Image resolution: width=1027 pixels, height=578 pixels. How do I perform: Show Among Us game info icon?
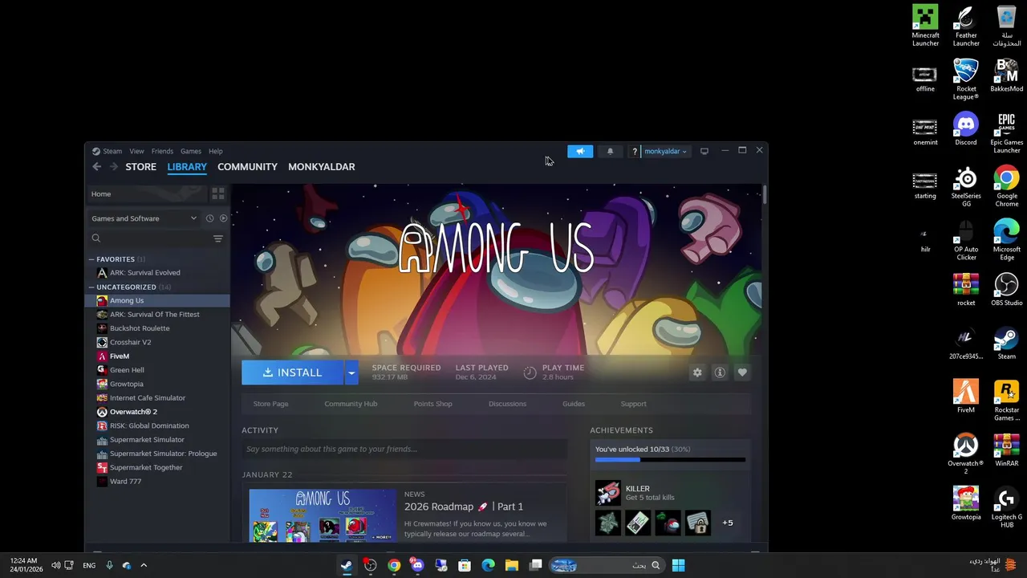(720, 372)
